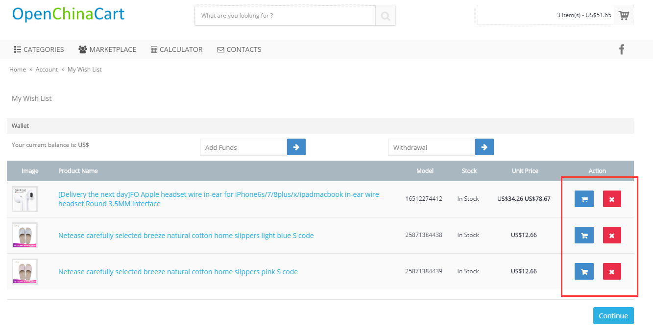
Task: Click the Model column header
Action: [425, 171]
